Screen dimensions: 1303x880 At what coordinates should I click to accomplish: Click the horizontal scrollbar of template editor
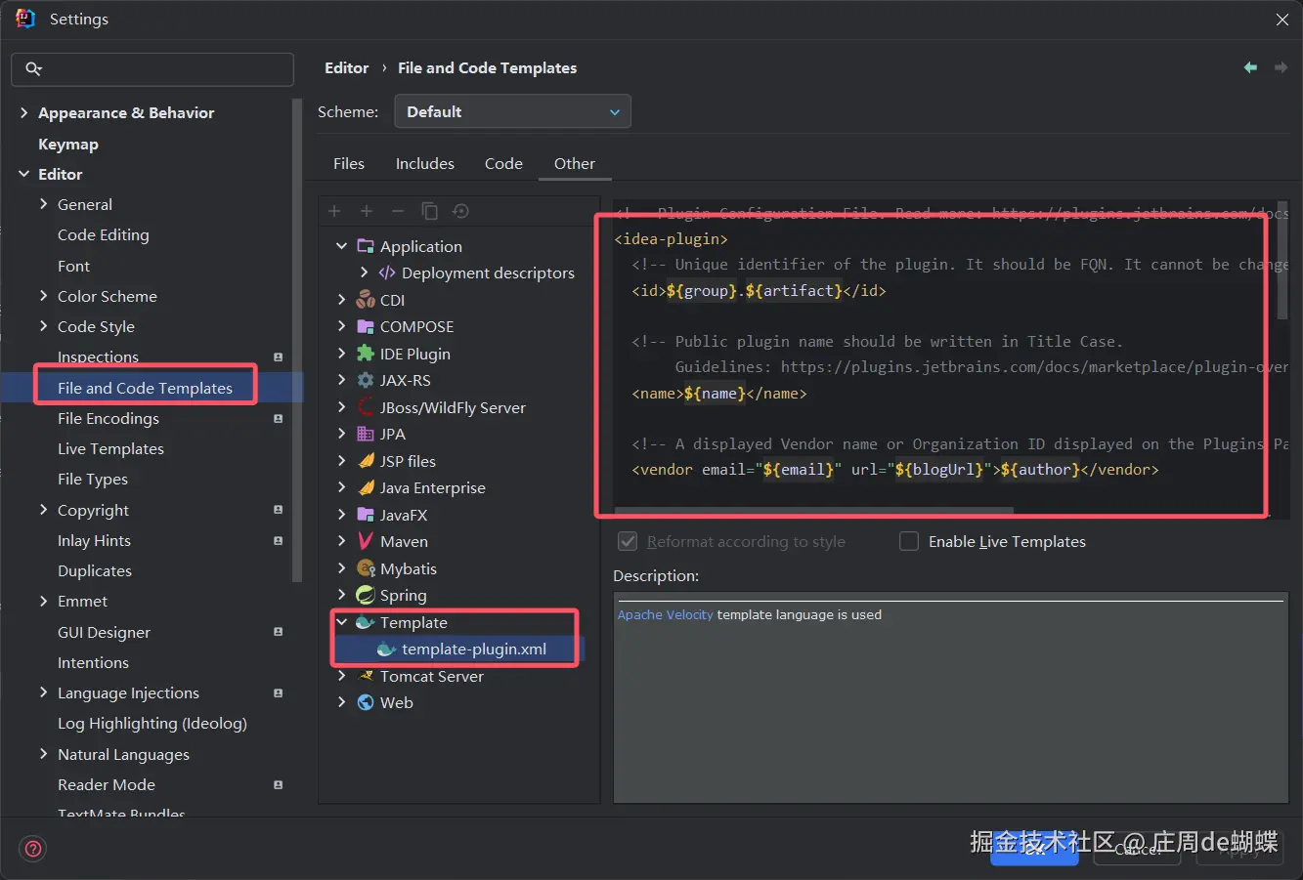point(813,510)
